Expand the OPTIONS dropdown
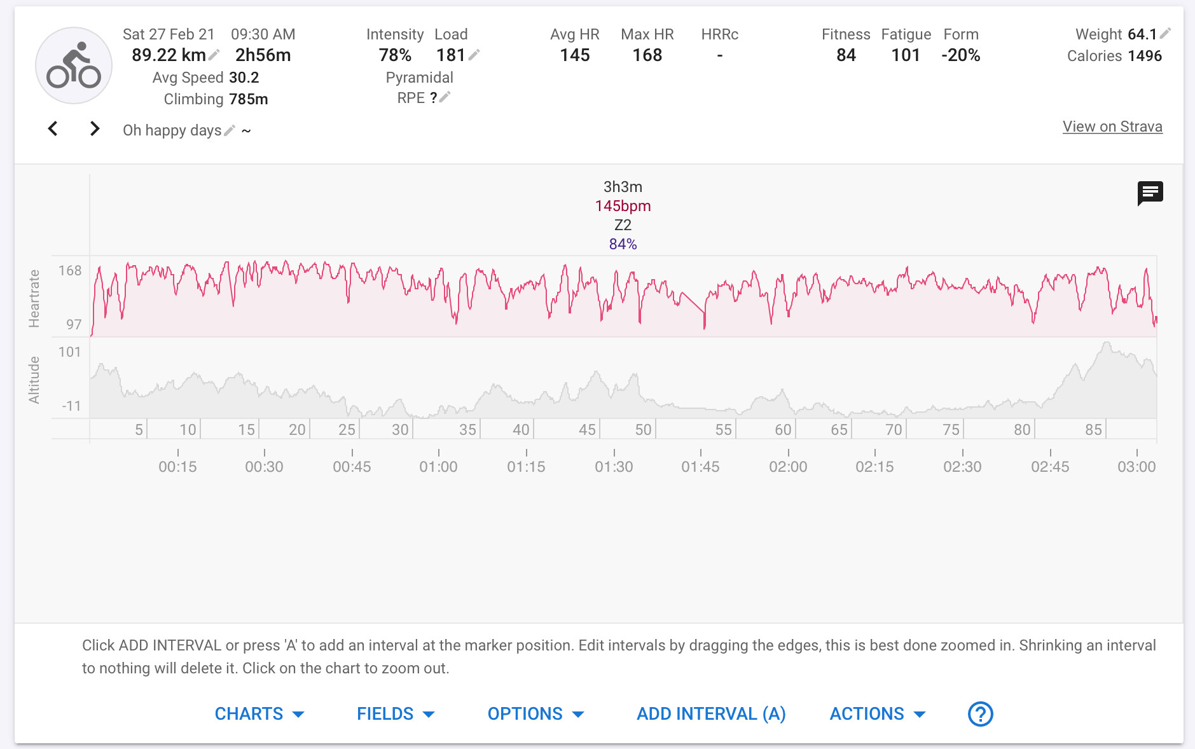 click(535, 713)
